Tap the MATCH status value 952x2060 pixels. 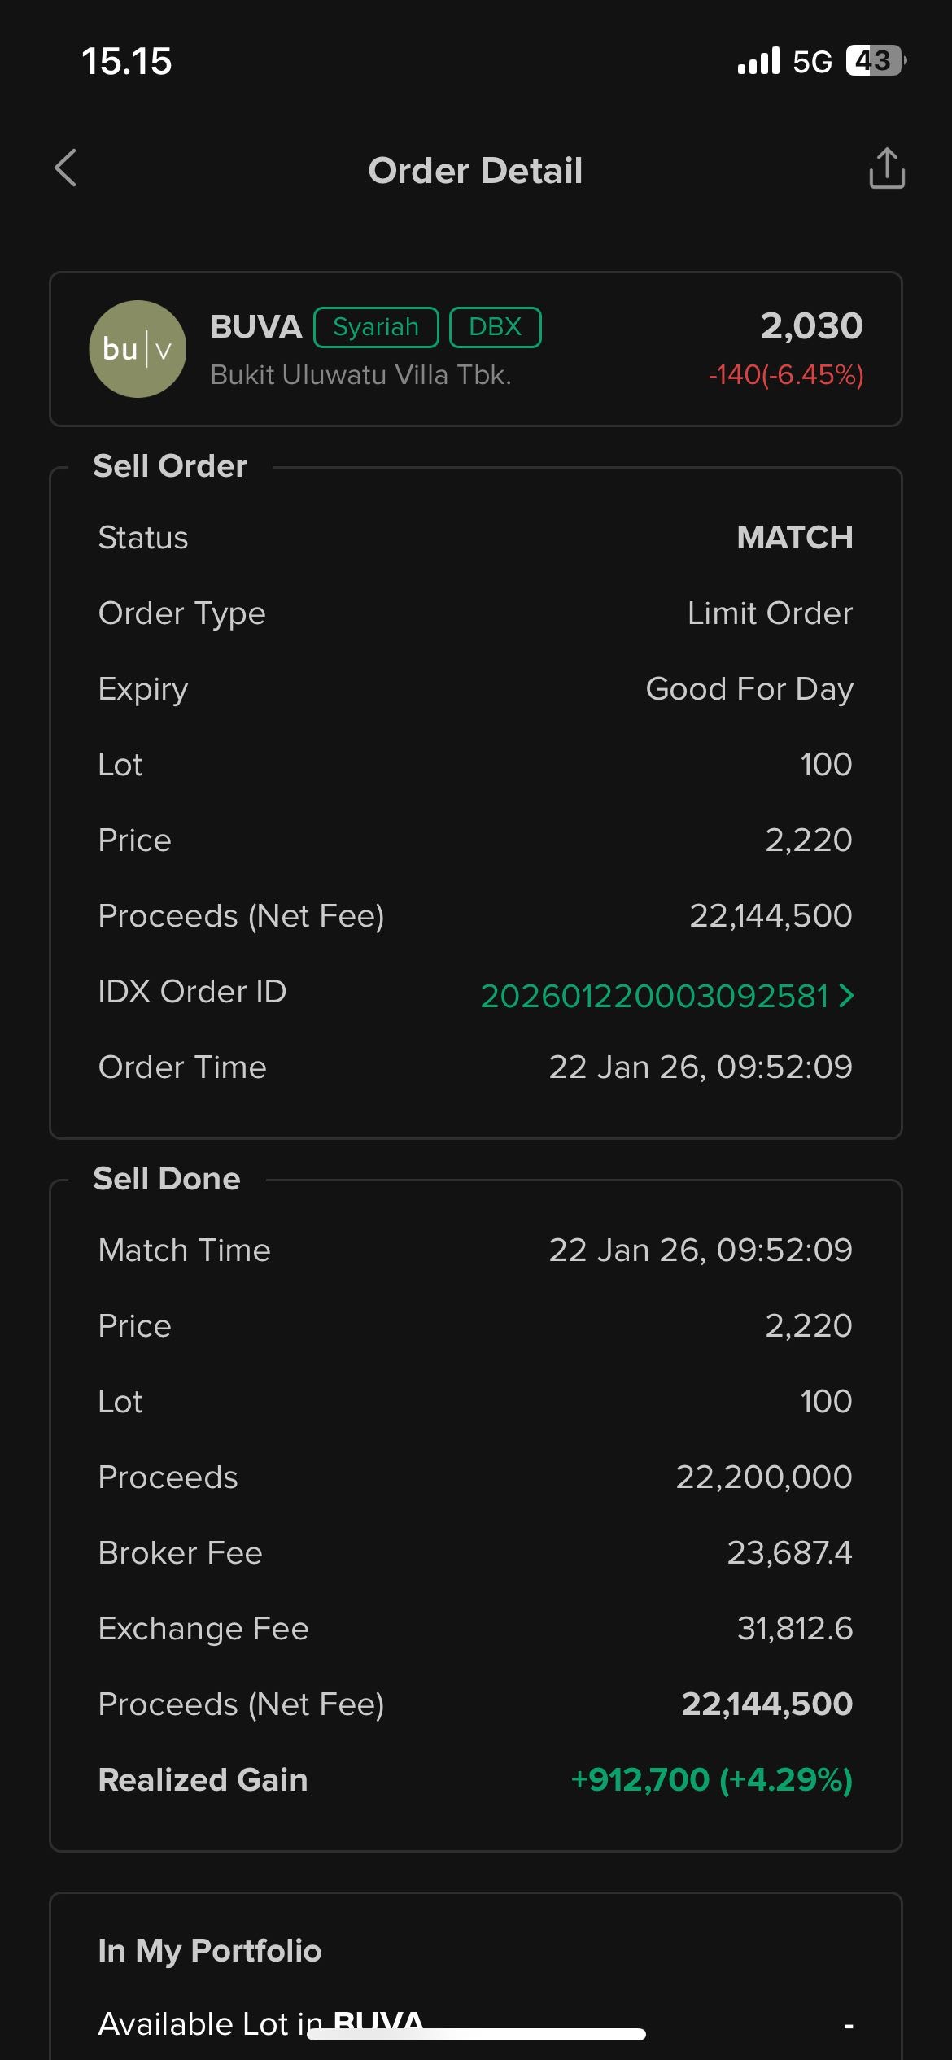coord(794,537)
